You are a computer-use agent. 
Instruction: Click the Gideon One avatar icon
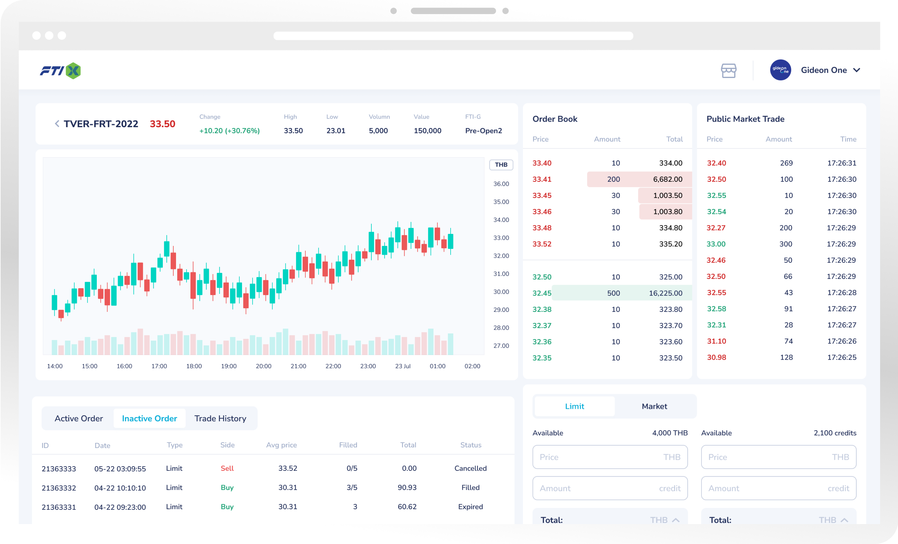click(780, 70)
